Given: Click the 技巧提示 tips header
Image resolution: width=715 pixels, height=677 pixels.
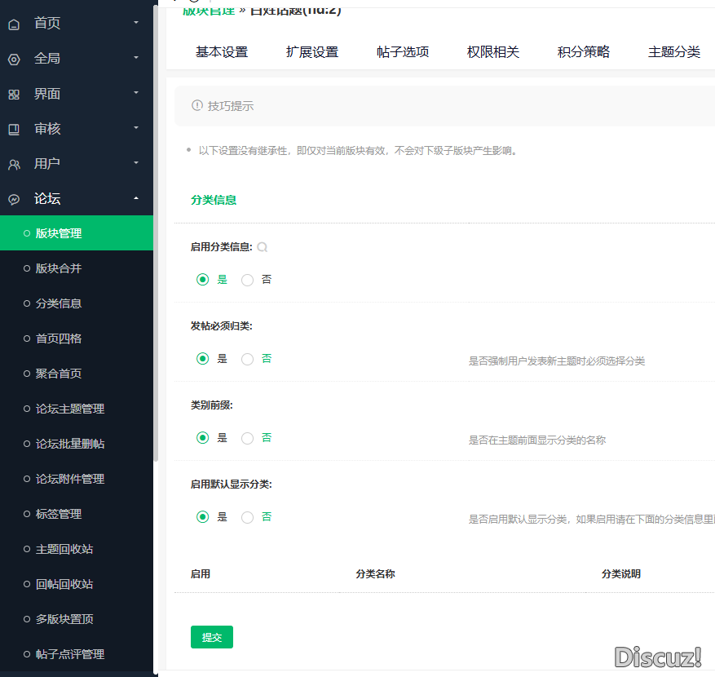Looking at the screenshot, I should coord(230,106).
